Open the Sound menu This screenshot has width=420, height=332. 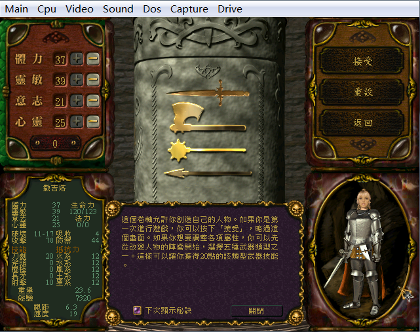point(118,9)
